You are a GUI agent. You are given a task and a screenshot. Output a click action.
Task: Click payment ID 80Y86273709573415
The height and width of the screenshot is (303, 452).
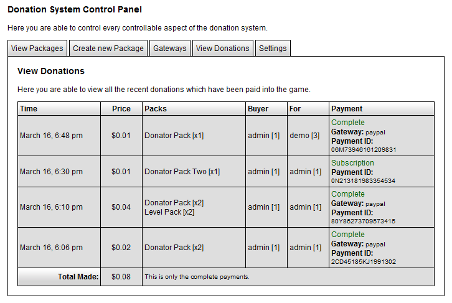point(363,221)
